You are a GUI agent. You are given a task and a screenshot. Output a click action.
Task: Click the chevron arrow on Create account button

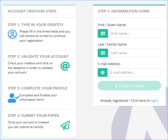coord(116,86)
